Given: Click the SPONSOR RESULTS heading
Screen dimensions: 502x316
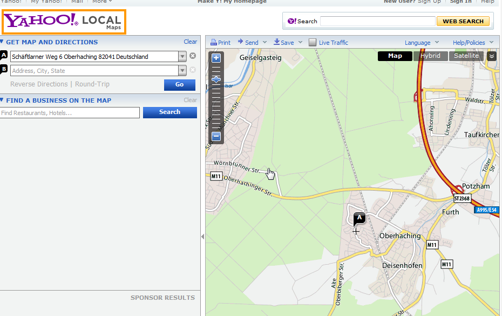Looking at the screenshot, I should tap(162, 298).
